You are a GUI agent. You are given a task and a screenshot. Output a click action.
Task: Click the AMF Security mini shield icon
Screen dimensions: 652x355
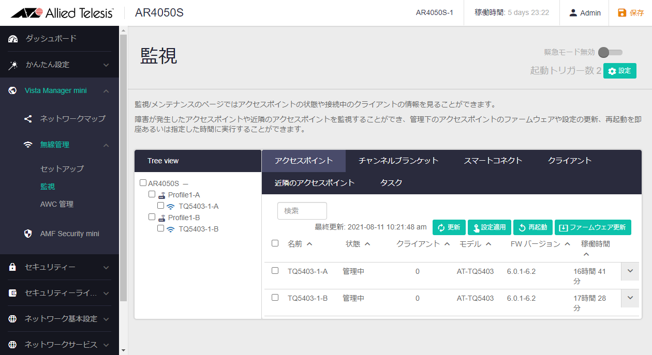coord(28,234)
